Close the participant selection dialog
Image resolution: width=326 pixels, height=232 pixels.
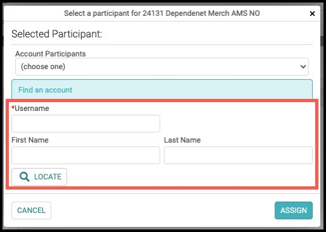click(x=312, y=14)
